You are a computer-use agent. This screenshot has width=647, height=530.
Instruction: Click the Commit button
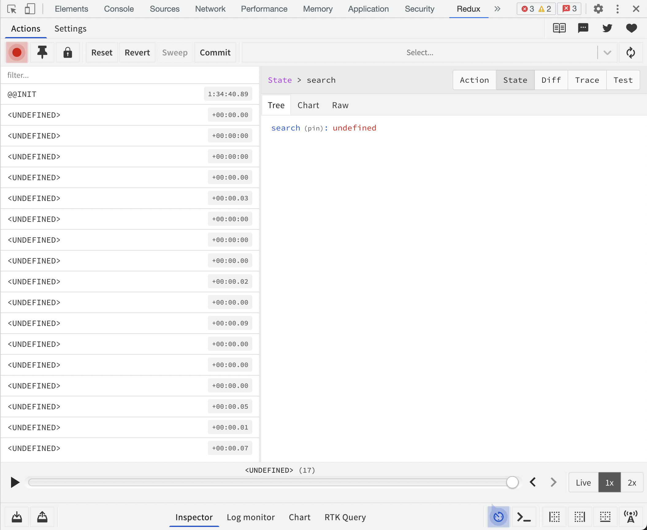click(x=215, y=52)
